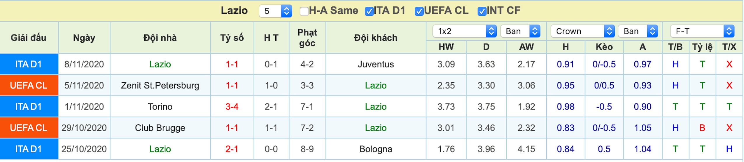Enable the H-A Same checkbox

tap(304, 11)
